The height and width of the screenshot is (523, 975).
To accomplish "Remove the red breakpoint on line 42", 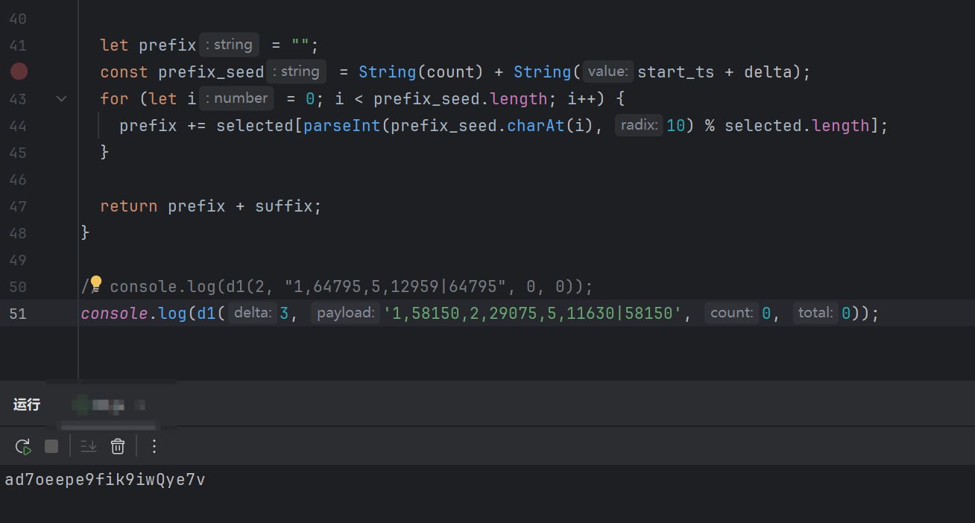I will (19, 72).
